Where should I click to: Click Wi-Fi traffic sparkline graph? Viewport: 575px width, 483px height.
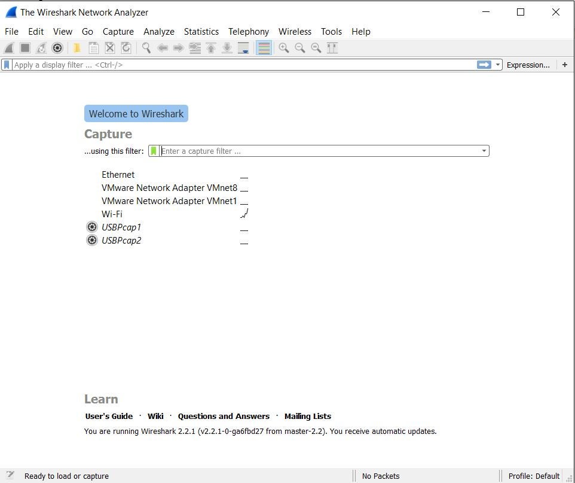coord(244,214)
